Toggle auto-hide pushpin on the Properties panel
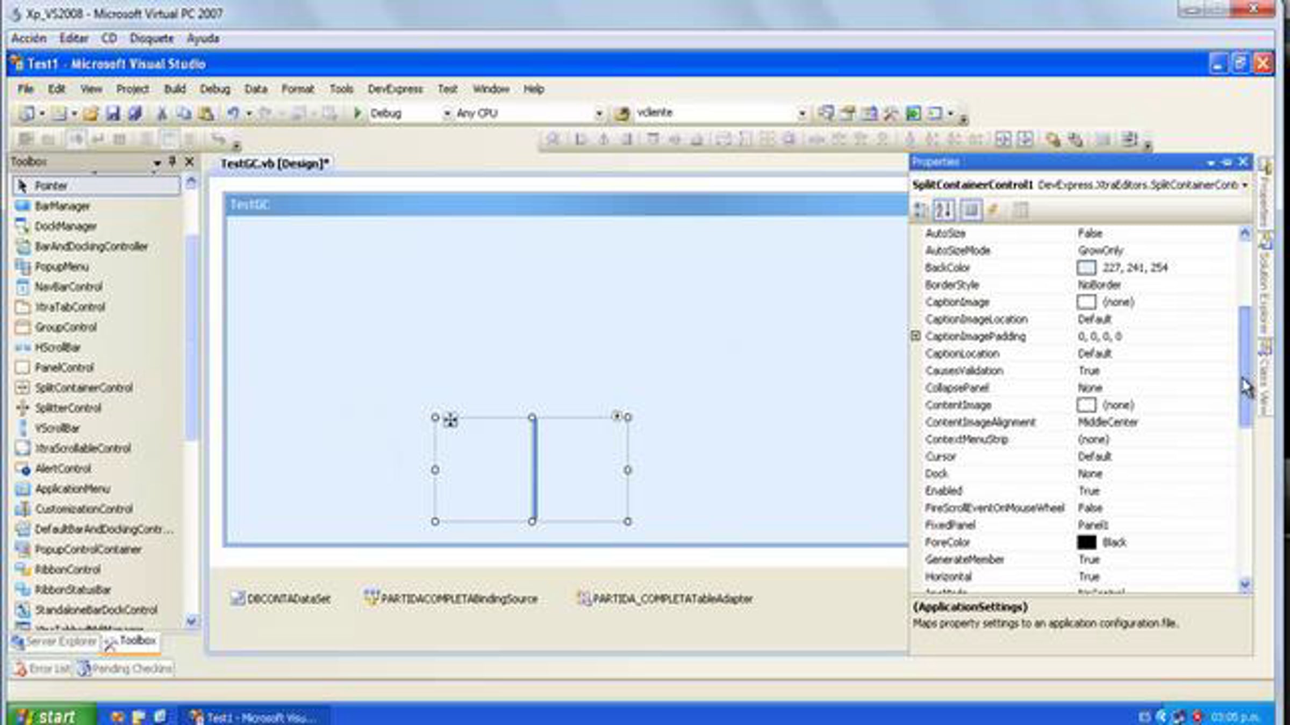Viewport: 1290px width, 725px height. pyautogui.click(x=1227, y=162)
